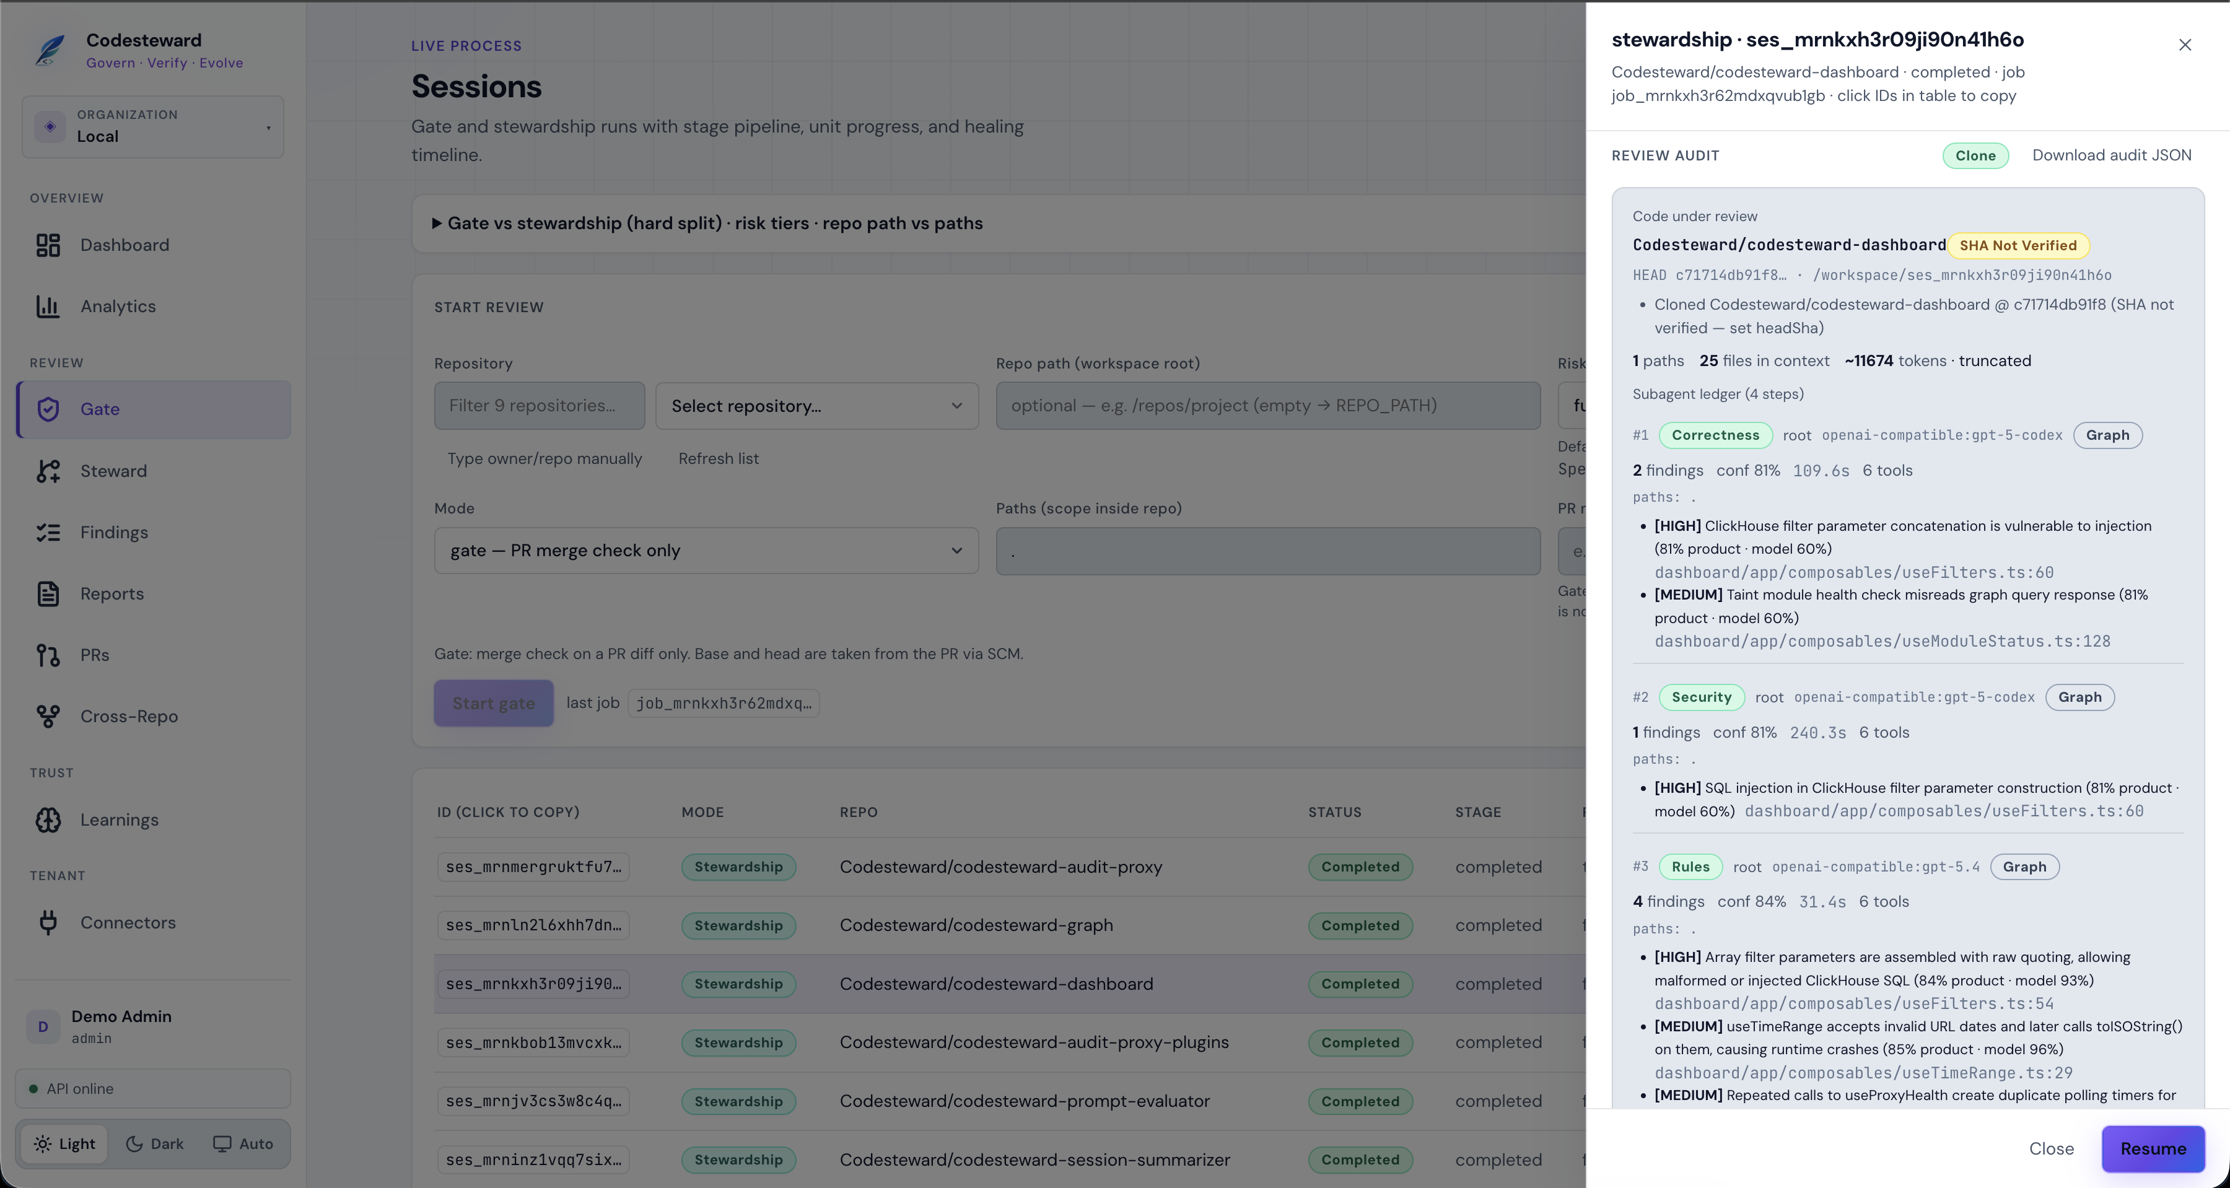Open the Select repository dropdown
Viewport: 2230px width, 1188px height.
tap(817, 406)
